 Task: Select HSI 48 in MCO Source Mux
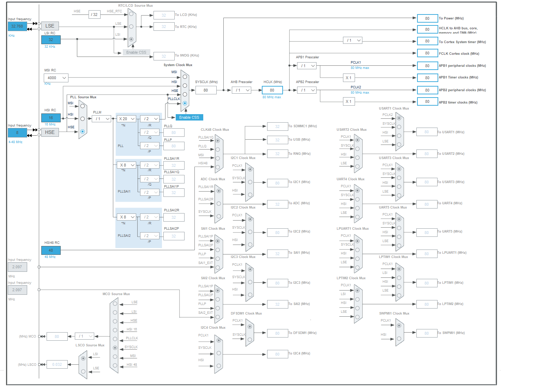tap(115, 365)
